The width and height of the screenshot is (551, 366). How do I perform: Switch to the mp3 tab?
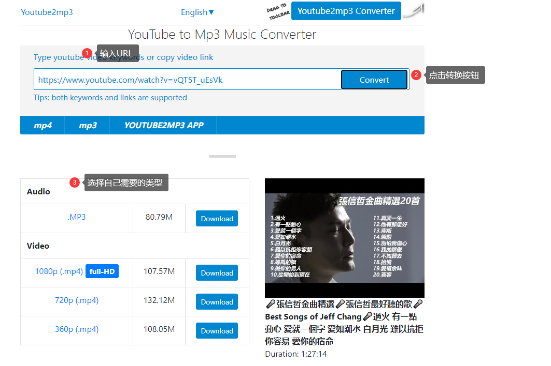click(88, 125)
